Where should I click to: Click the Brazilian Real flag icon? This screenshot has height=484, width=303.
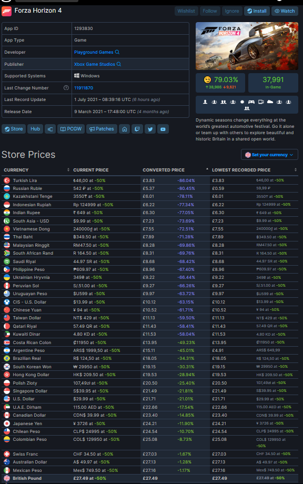click(7, 358)
